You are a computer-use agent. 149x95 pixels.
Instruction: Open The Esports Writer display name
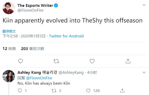pos(35,5)
